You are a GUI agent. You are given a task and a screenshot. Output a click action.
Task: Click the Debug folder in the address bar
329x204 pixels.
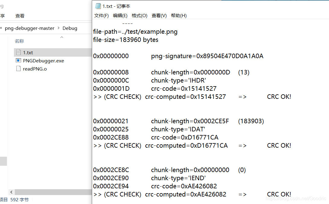tap(70, 28)
